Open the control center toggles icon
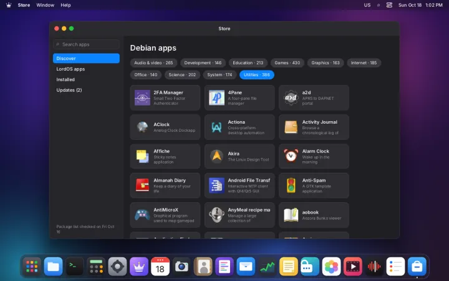This screenshot has width=449, height=281. pos(389,5)
